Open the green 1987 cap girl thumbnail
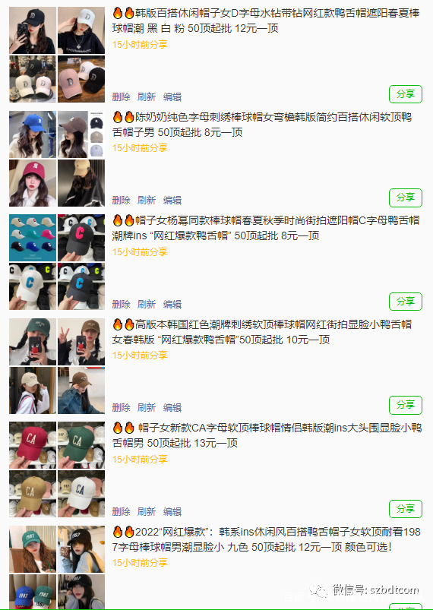The image size is (433, 610). tap(33, 549)
